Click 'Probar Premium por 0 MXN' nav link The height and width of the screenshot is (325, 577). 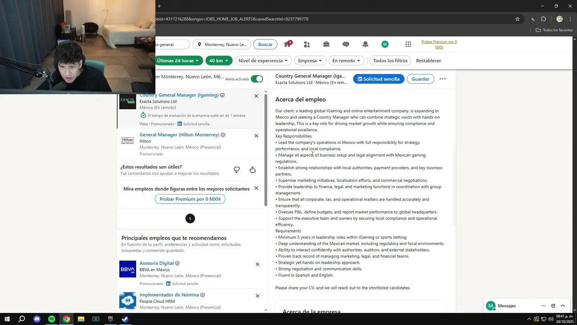click(x=439, y=44)
